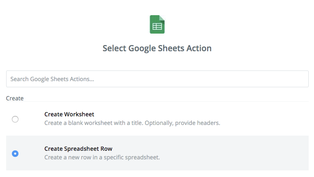Click the 'Create Worksheet' action title
This screenshot has width=314, height=177.
[69, 114]
